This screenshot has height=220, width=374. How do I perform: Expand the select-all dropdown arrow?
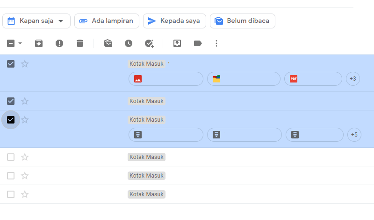click(20, 43)
